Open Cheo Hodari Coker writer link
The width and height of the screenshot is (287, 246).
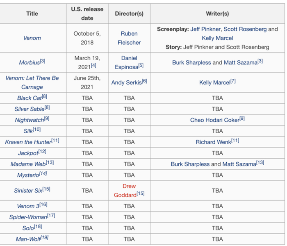(215, 120)
